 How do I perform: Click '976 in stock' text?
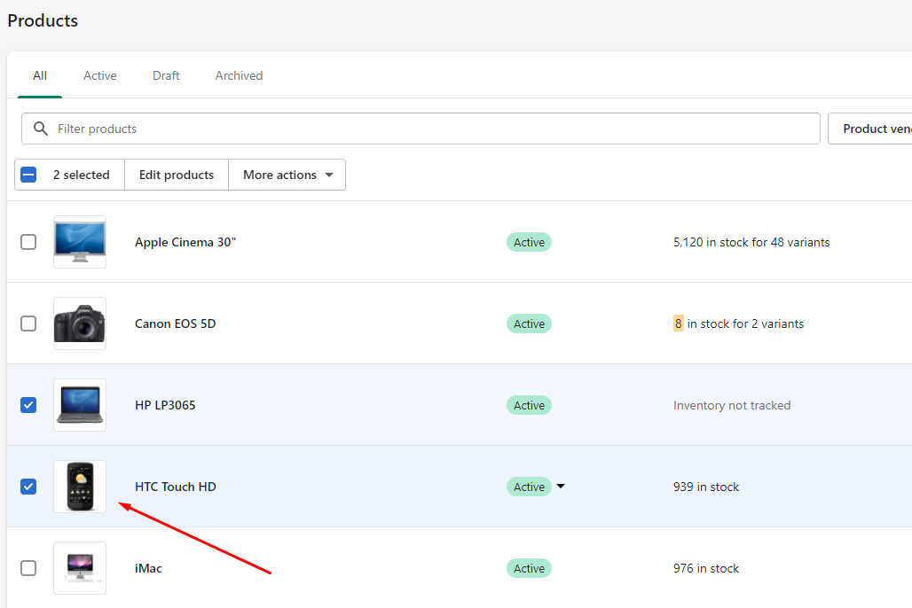(706, 568)
